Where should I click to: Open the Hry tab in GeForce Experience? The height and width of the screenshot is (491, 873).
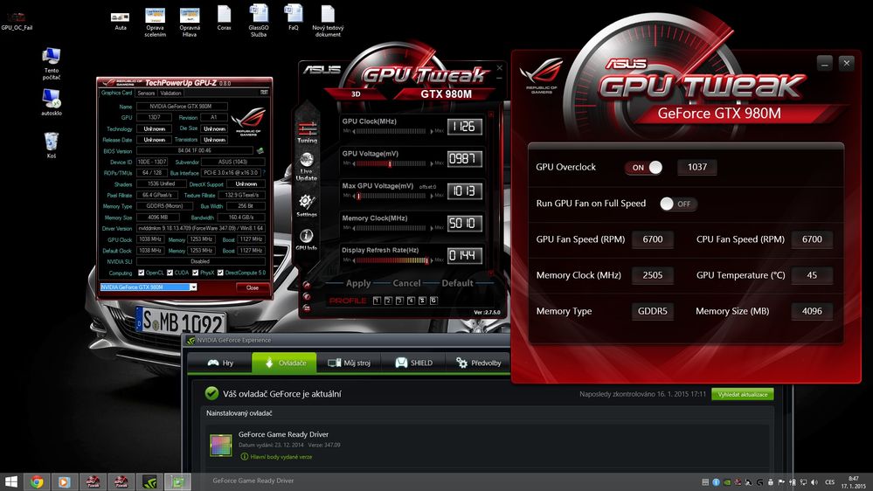tap(220, 363)
